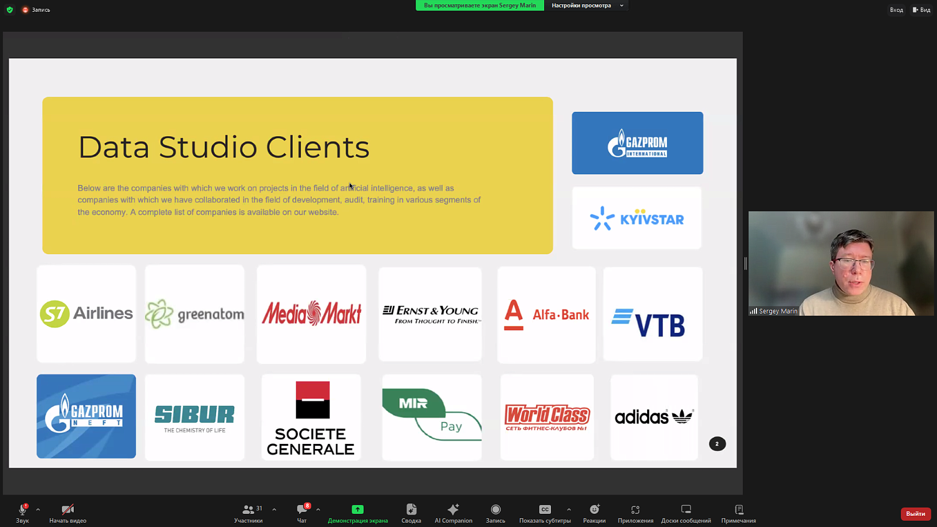
Task: Enable Показать субтитры captions
Action: point(545,513)
